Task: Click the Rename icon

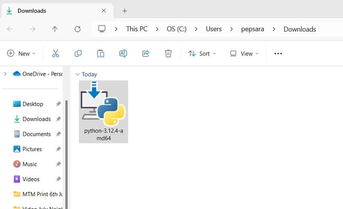Action: 123,53
